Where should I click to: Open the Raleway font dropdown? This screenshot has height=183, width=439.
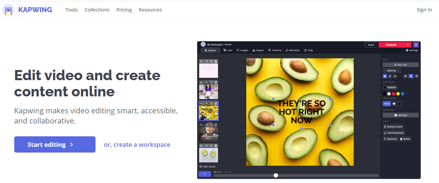click(392, 70)
